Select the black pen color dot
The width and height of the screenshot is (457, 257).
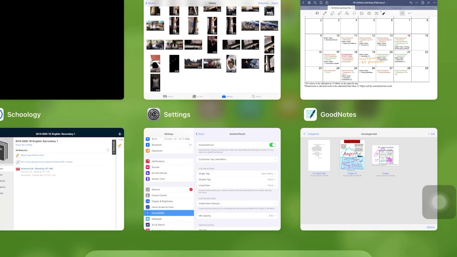(402, 13)
